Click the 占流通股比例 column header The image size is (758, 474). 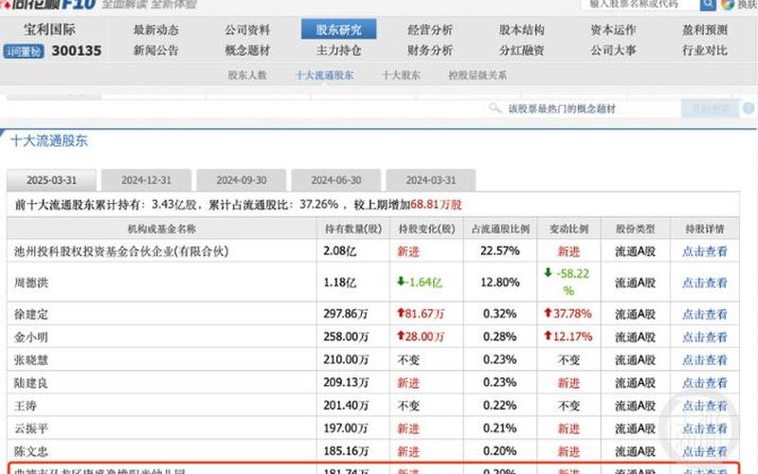point(500,228)
